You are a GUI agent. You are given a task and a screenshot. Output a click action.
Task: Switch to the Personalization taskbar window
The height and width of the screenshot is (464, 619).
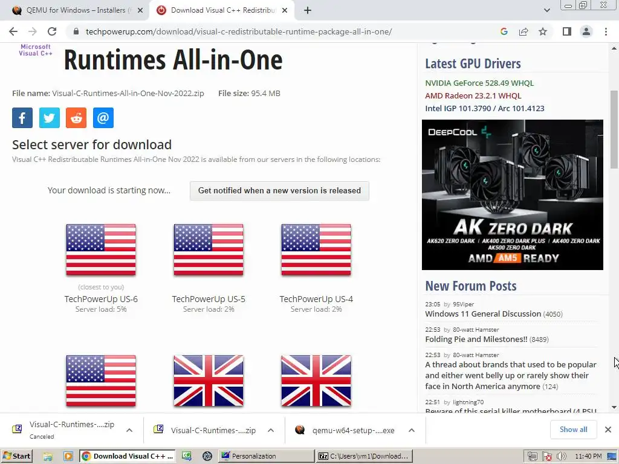pos(266,456)
